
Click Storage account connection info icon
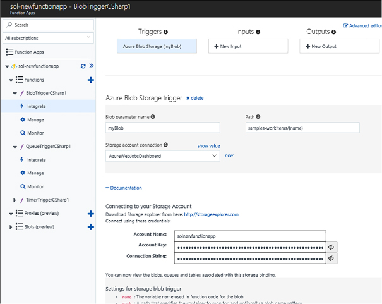[x=165, y=145]
